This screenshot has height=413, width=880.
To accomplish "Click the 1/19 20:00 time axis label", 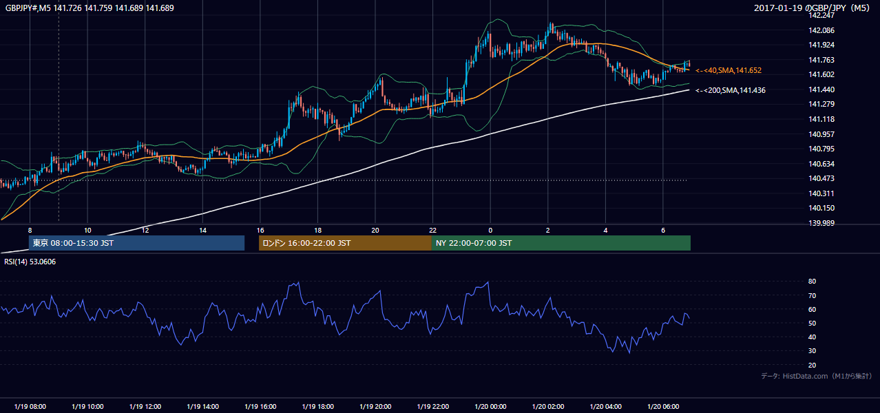I will click(375, 407).
